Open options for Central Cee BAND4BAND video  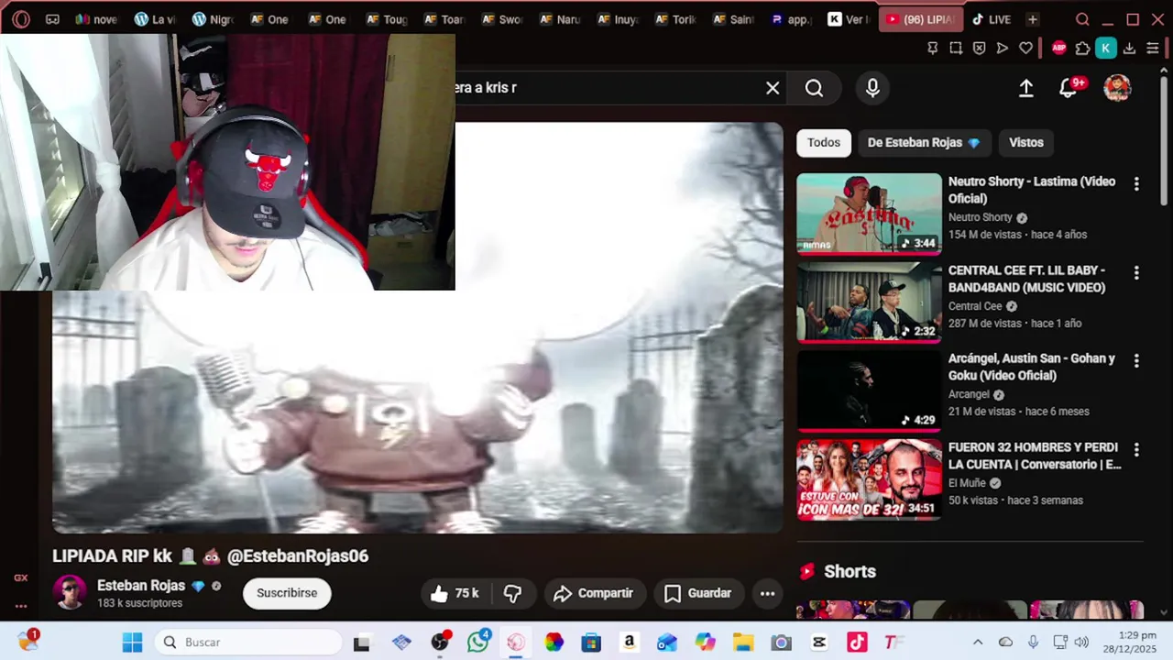point(1136,273)
